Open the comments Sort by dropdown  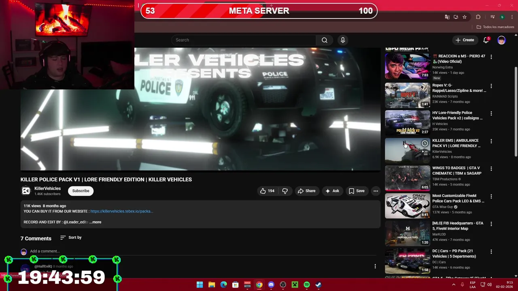pyautogui.click(x=71, y=238)
